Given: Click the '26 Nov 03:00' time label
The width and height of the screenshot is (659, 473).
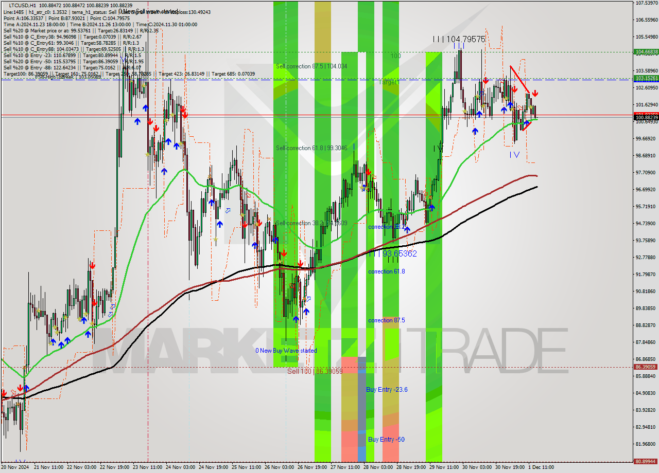Looking at the screenshot, I should (280, 467).
